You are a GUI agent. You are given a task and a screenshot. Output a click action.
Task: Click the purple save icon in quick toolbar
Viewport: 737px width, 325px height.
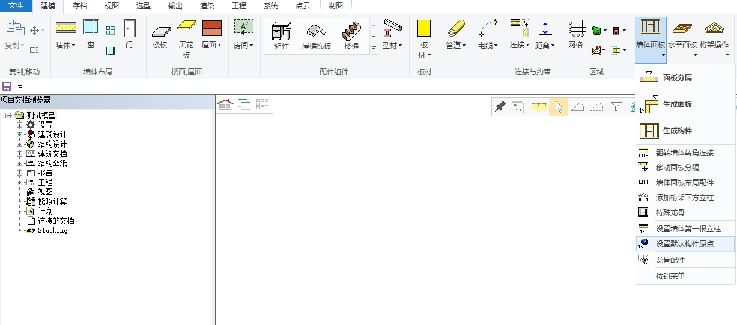[x=7, y=86]
